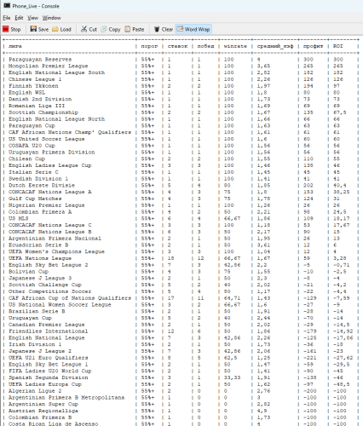The width and height of the screenshot is (363, 426).
Task: Click the winrate column header text
Action: click(235, 46)
